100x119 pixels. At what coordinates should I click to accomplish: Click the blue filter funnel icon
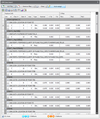click(16, 10)
